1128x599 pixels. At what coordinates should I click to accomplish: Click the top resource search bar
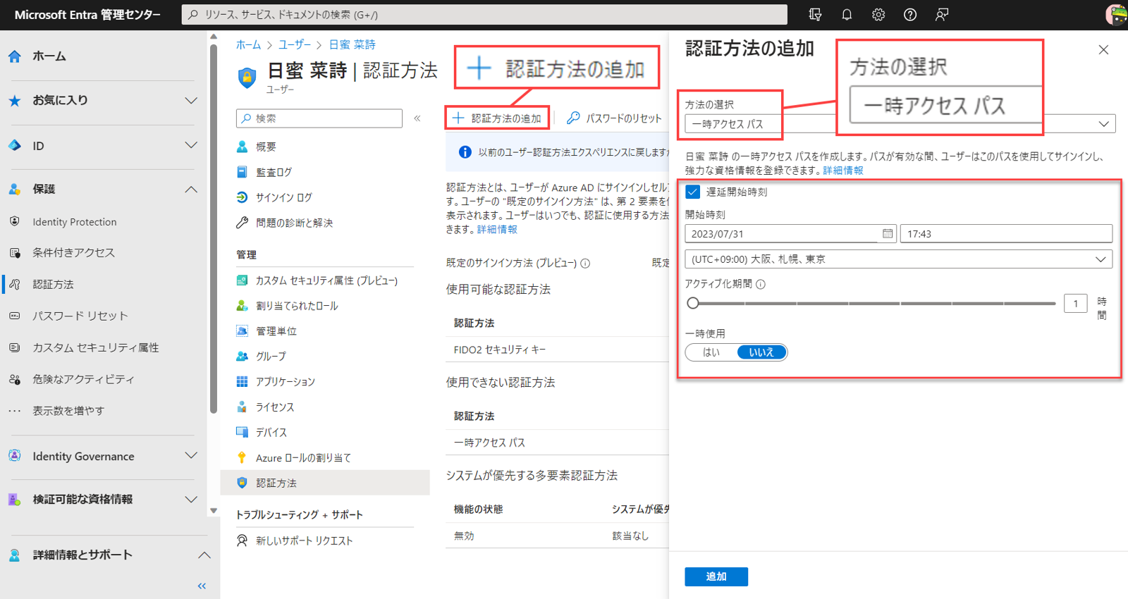[x=484, y=15]
